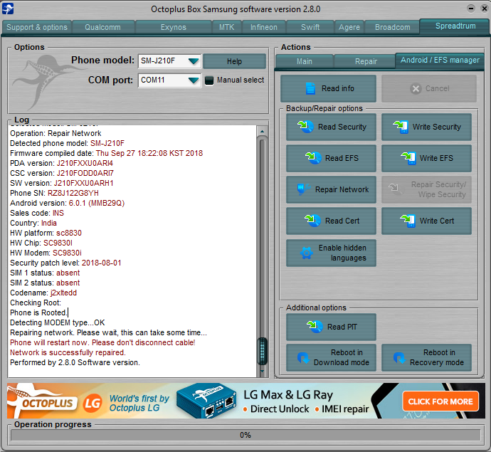This screenshot has width=491, height=452.
Task: Click the Write Cert button label
Action: coord(437,221)
